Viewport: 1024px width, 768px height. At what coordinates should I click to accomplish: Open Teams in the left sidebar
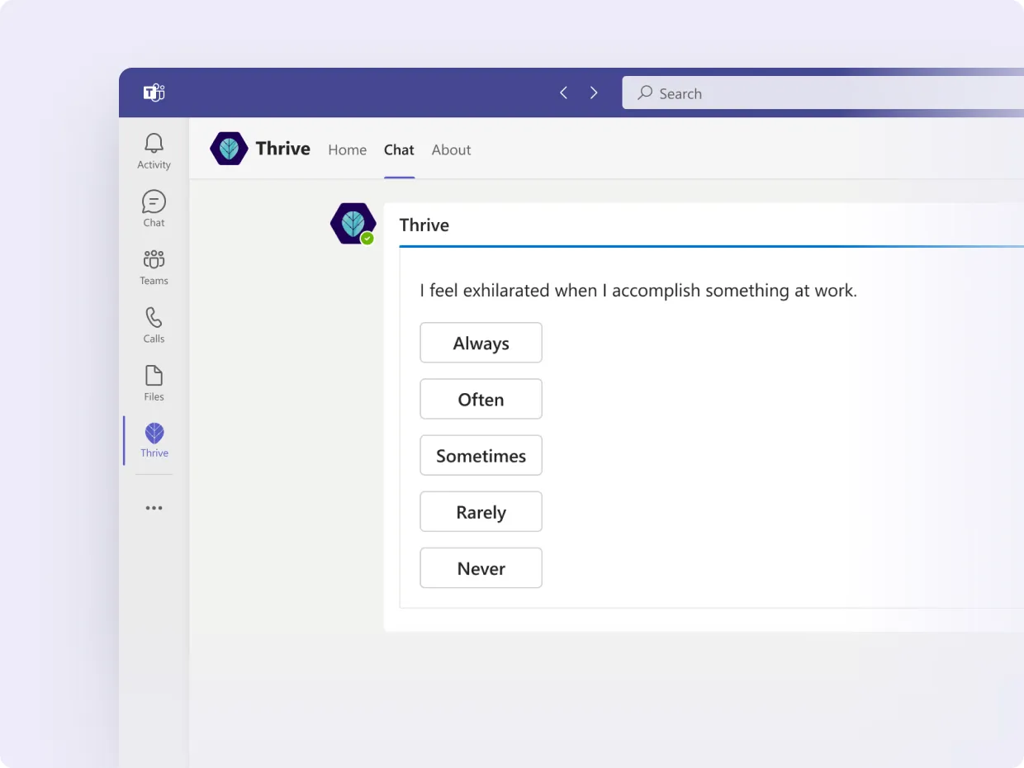tap(154, 267)
